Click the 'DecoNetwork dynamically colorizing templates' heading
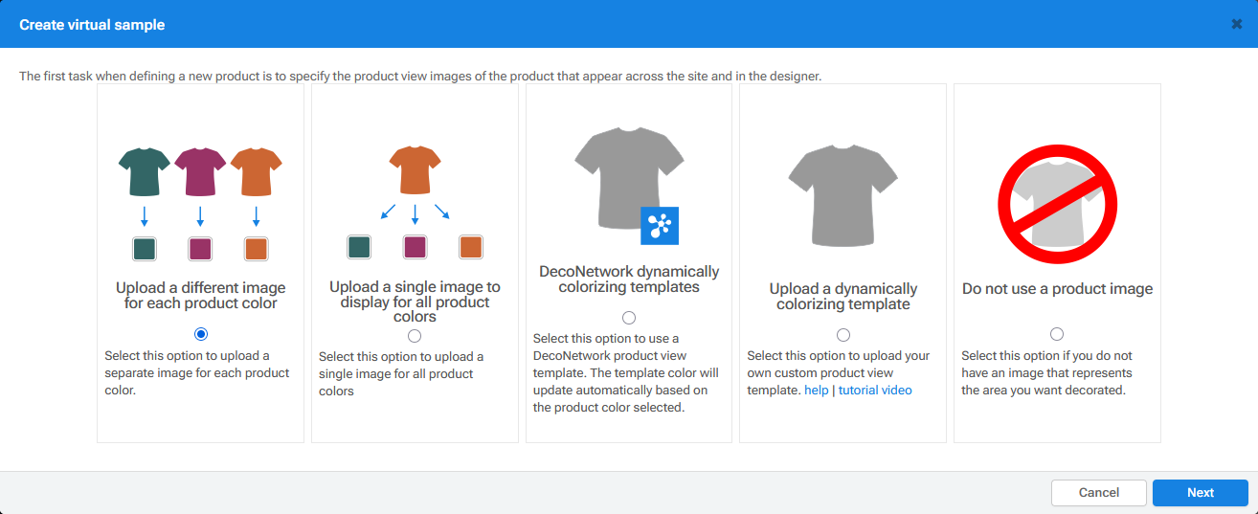 click(629, 279)
